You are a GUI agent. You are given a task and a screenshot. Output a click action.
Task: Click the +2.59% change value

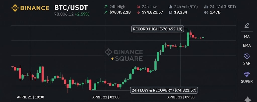pos(82,14)
